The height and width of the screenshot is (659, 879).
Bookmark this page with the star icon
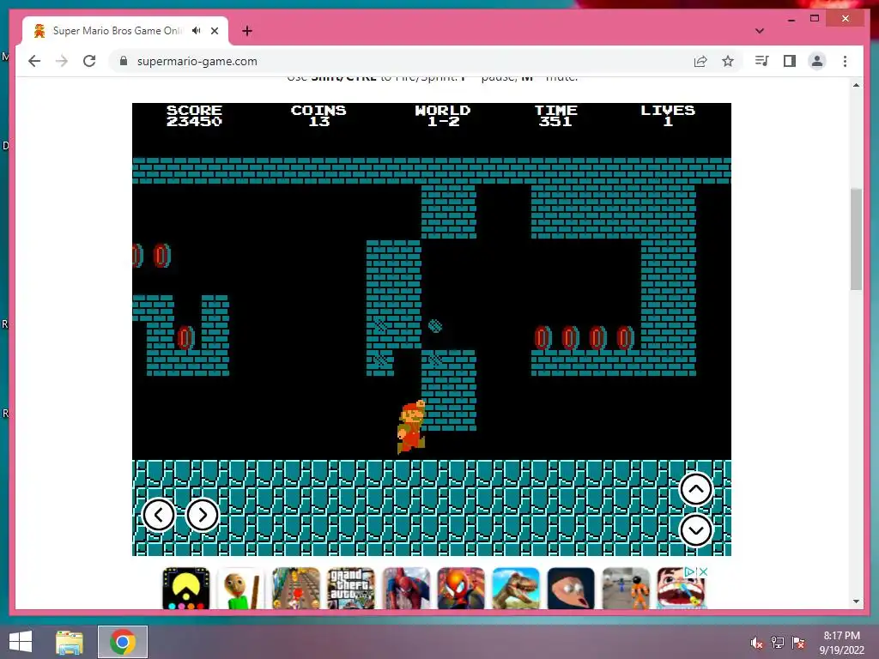(728, 61)
